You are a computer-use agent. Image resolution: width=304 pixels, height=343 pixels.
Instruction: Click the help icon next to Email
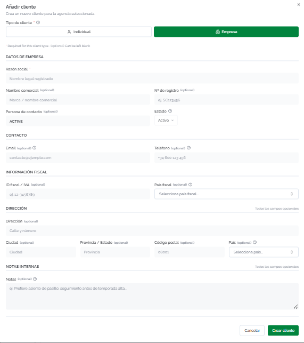click(34, 148)
